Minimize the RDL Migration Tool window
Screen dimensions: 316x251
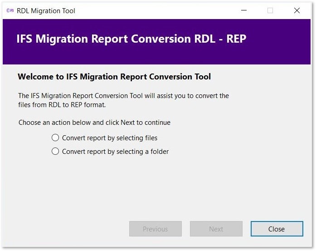[243, 10]
